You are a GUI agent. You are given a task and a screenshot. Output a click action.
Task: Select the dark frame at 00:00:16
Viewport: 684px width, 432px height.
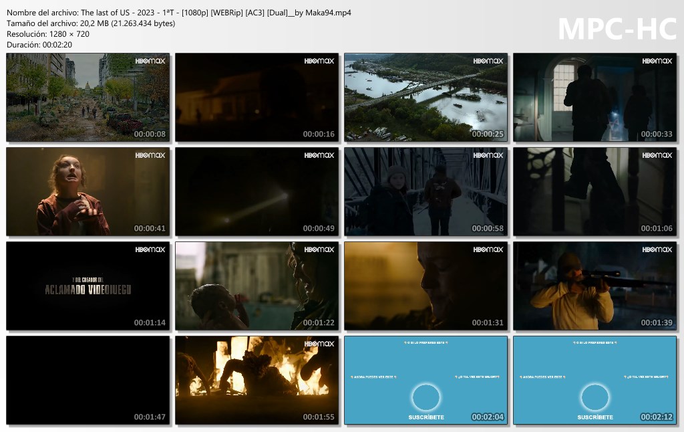tap(257, 98)
